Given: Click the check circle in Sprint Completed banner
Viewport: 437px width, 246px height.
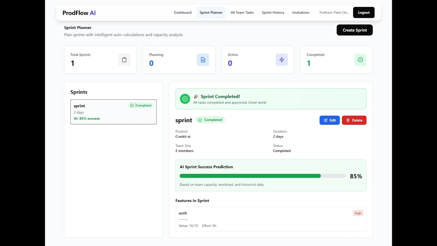Looking at the screenshot, I should click(185, 99).
